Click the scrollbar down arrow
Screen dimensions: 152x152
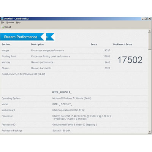[x=150, y=132]
